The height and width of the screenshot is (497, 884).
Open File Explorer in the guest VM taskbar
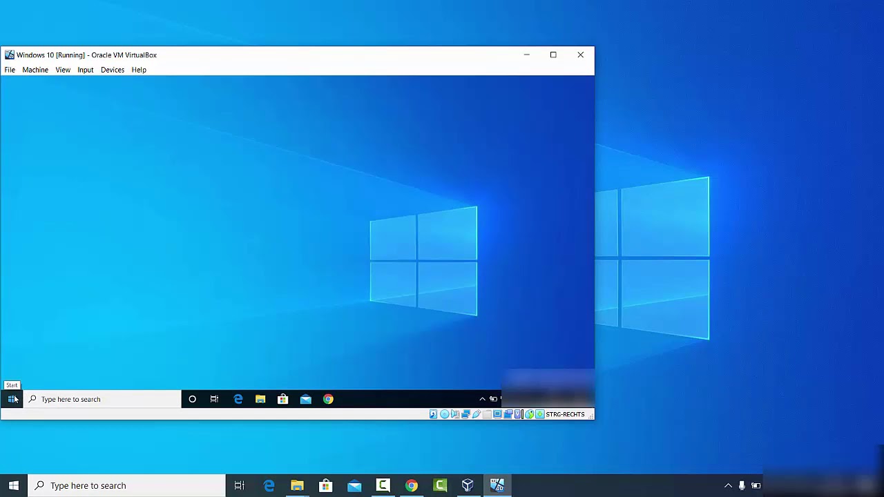[x=260, y=399]
